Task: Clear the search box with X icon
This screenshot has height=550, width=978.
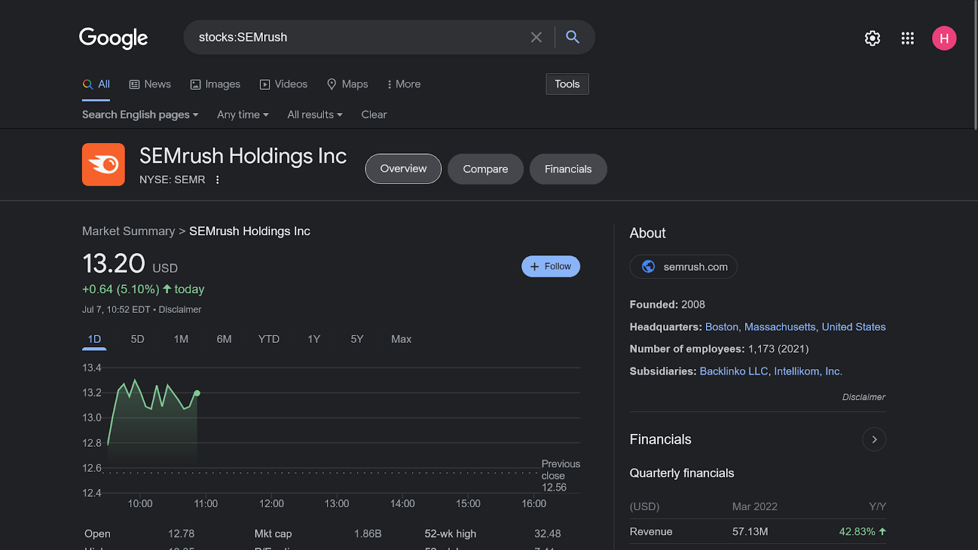Action: pos(536,37)
